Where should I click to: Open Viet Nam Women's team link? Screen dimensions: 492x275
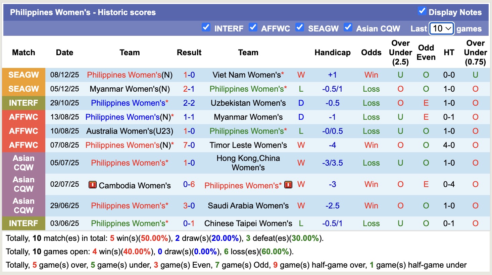[246, 75]
